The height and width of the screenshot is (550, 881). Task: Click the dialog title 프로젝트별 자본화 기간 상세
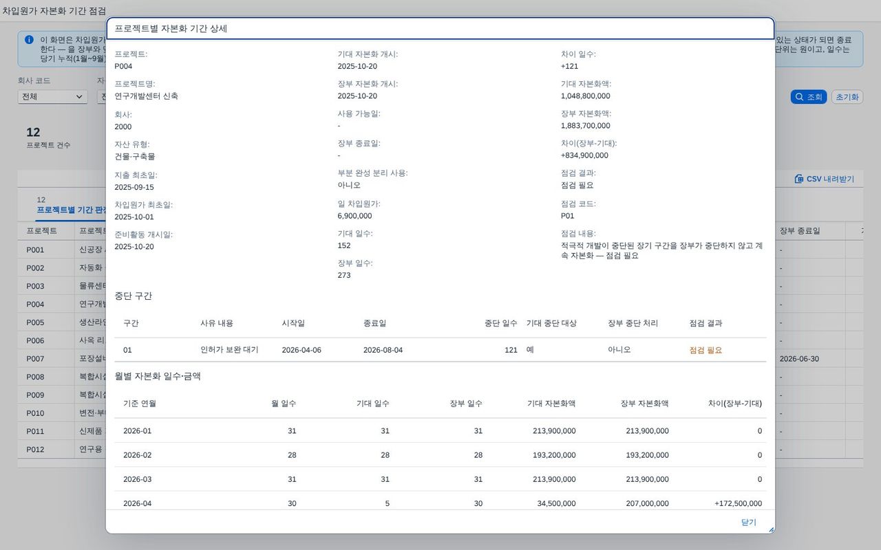(171, 29)
